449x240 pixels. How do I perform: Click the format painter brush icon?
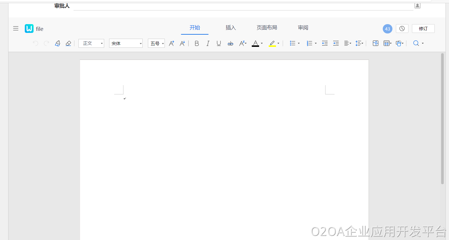pyautogui.click(x=57, y=43)
